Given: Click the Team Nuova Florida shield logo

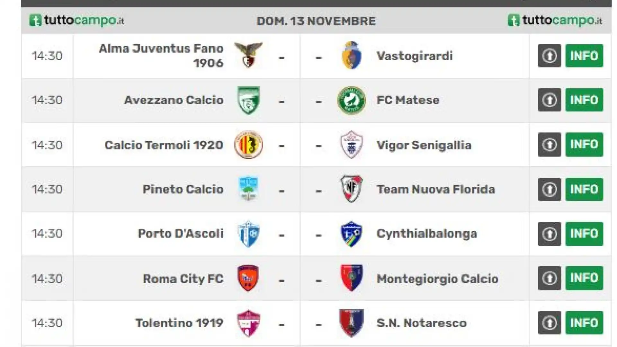Looking at the screenshot, I should pyautogui.click(x=351, y=189).
